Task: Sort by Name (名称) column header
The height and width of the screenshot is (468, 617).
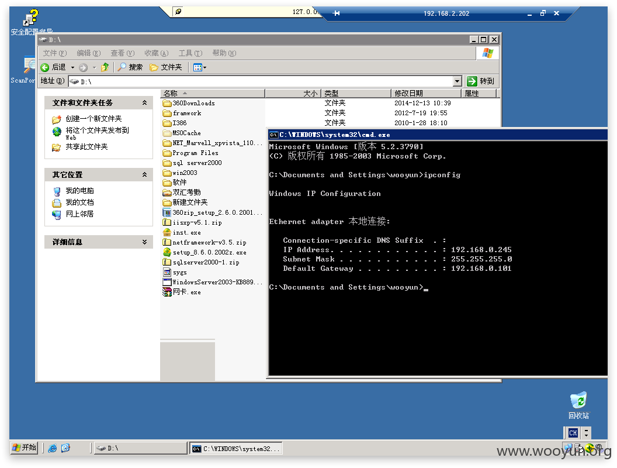Action: tap(213, 94)
